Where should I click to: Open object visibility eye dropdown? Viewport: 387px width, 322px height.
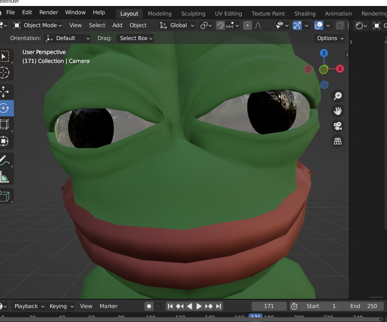click(282, 26)
